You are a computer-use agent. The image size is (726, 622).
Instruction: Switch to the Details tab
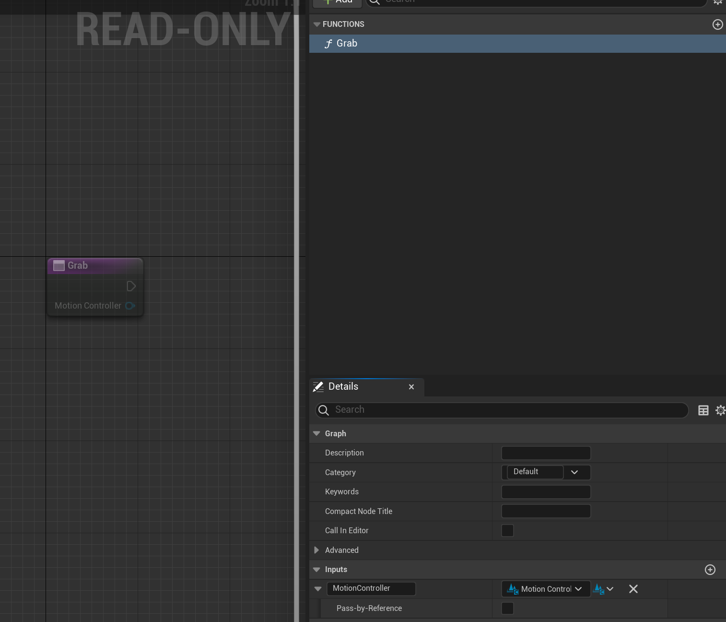(343, 387)
